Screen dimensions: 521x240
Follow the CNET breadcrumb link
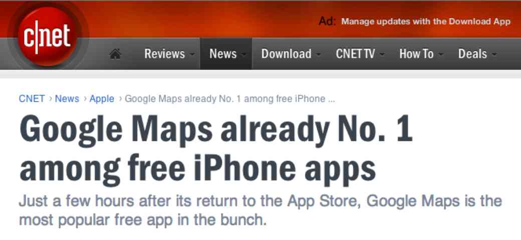(32, 99)
